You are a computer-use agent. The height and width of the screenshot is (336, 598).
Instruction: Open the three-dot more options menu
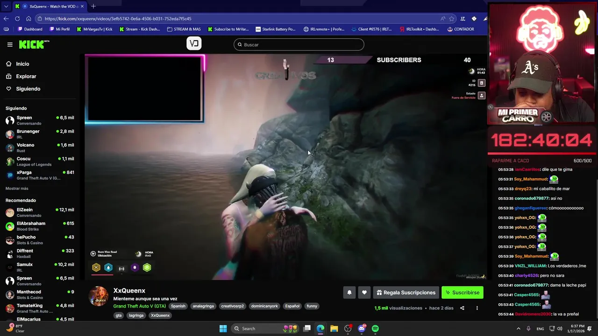(x=477, y=308)
